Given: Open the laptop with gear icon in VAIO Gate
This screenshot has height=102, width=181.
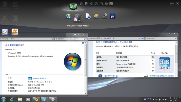Looking at the screenshot, I should click(105, 16).
